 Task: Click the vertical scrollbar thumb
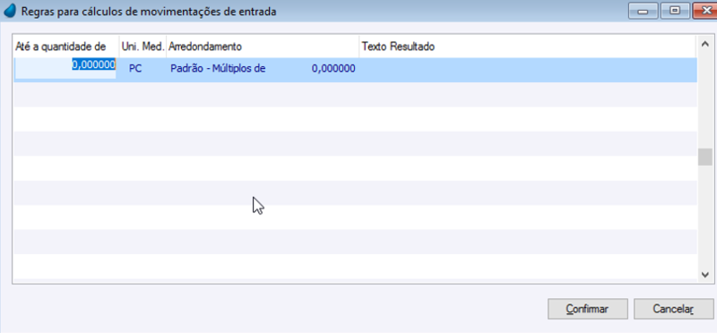pyautogui.click(x=704, y=157)
